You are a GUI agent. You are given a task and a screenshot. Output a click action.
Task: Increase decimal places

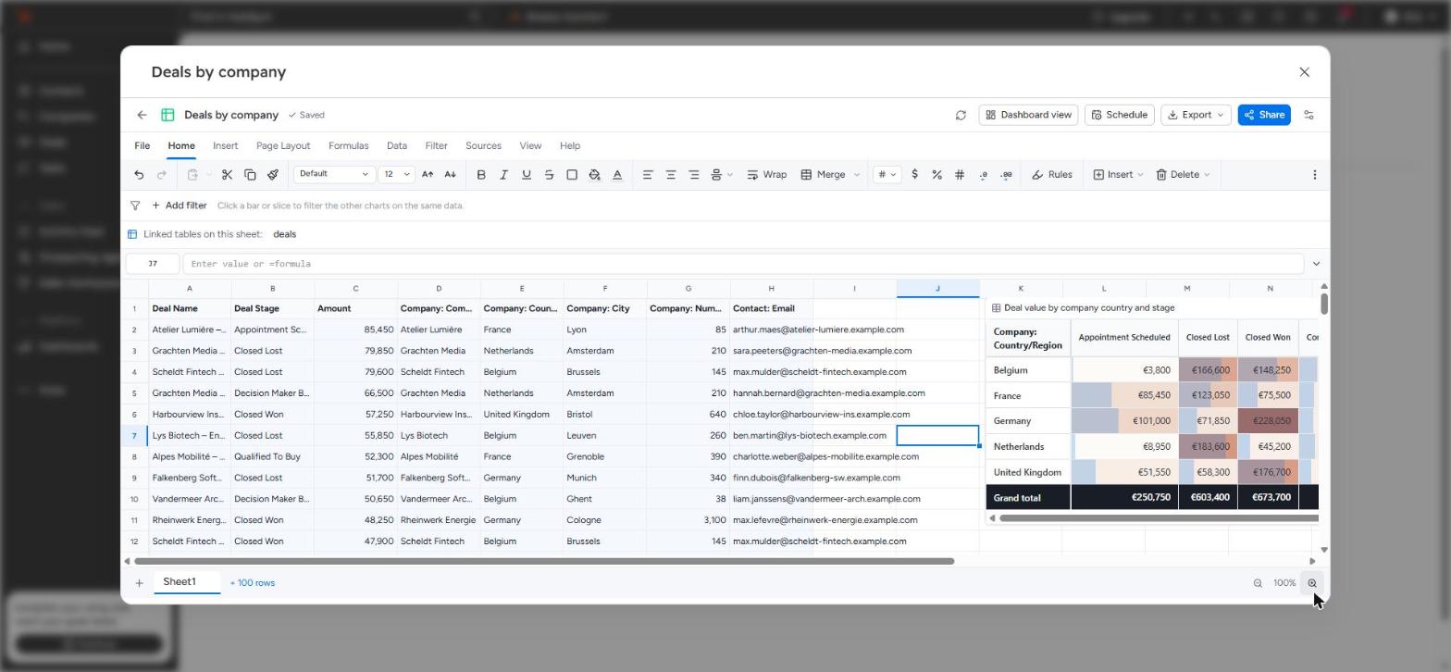(1006, 175)
